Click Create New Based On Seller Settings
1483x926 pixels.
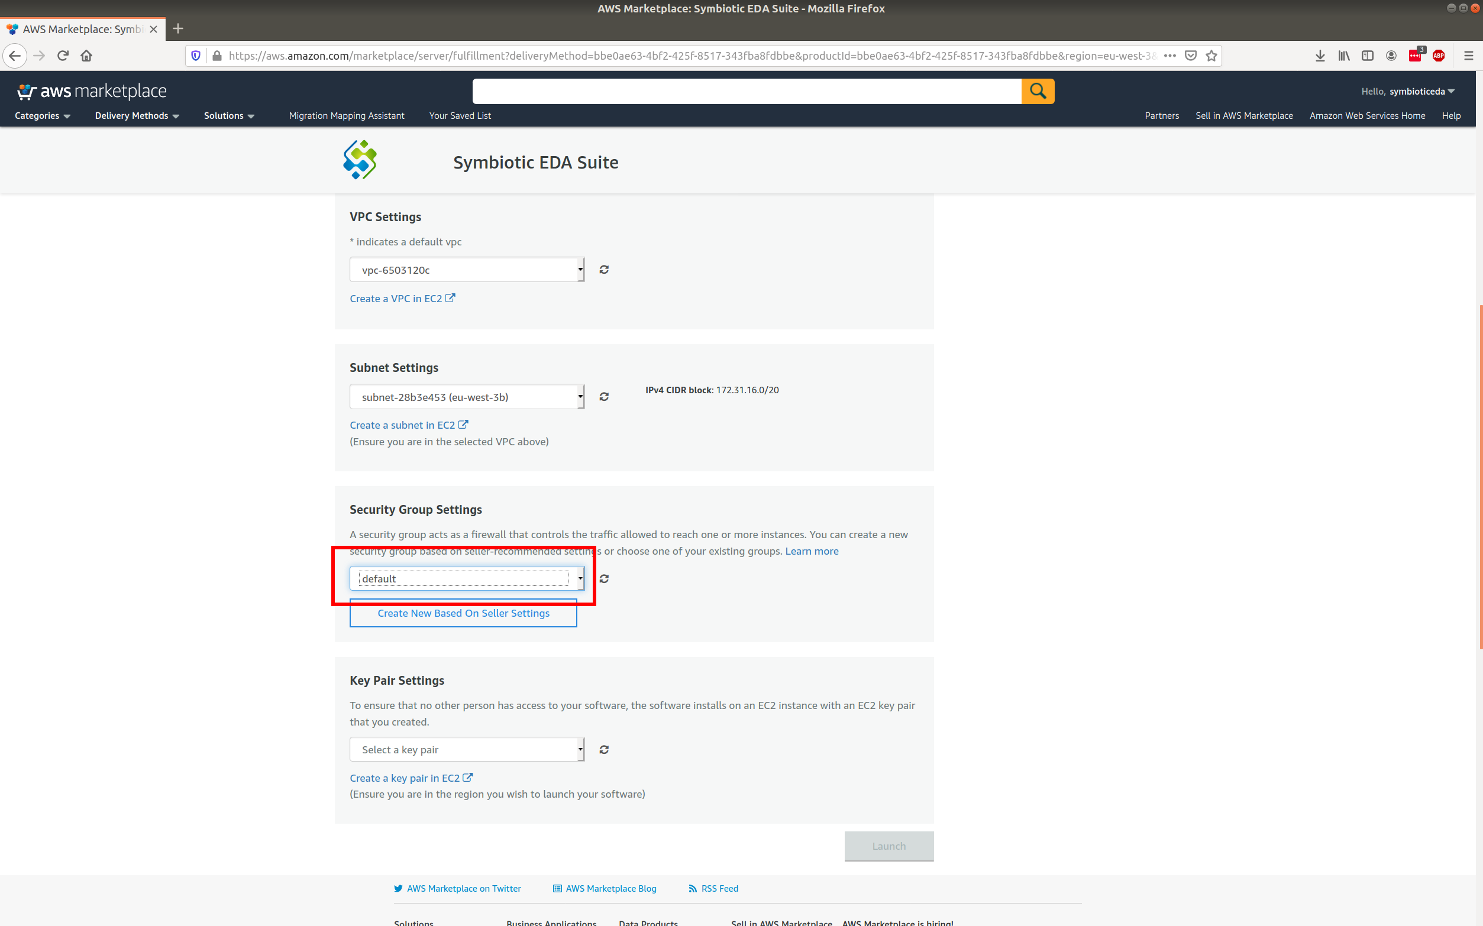[x=463, y=613]
